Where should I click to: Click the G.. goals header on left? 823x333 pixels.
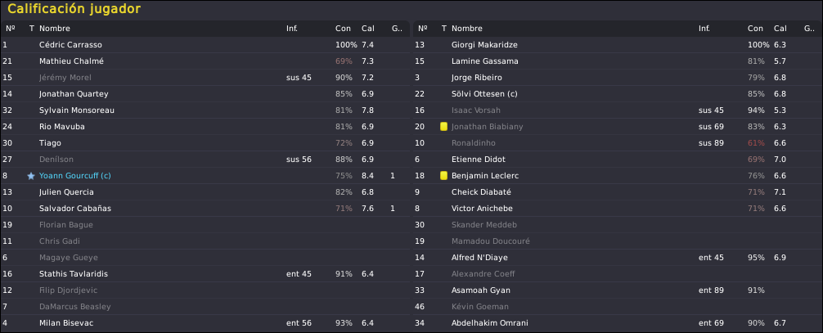(397, 29)
